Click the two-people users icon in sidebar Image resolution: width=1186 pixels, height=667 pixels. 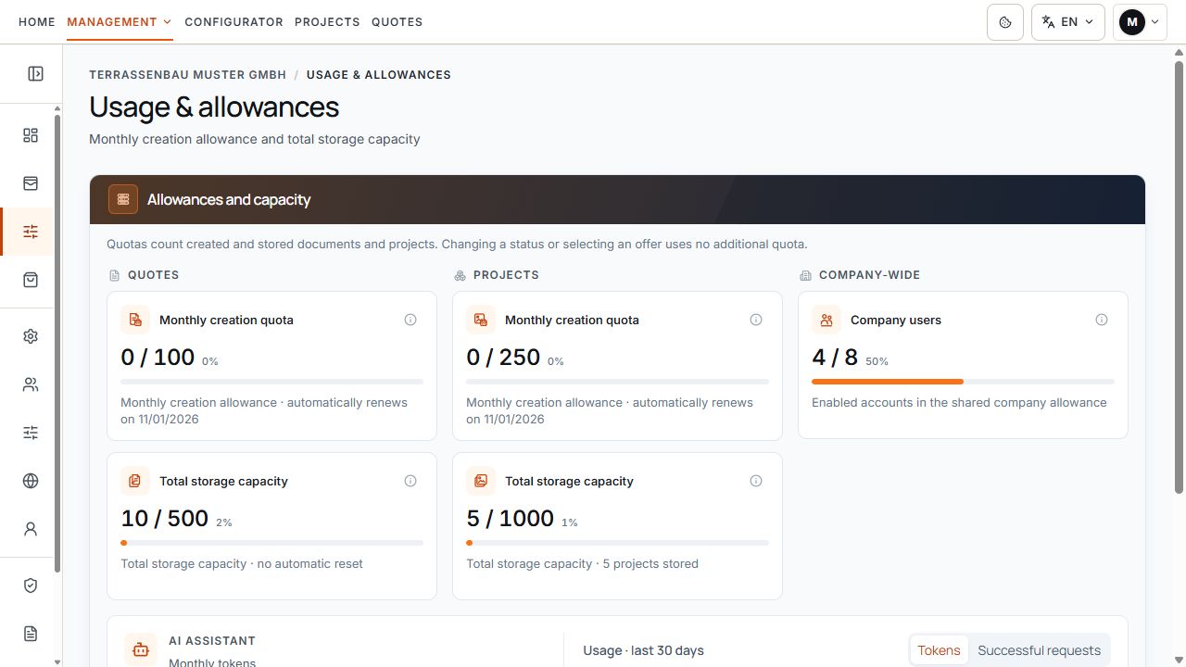[31, 384]
